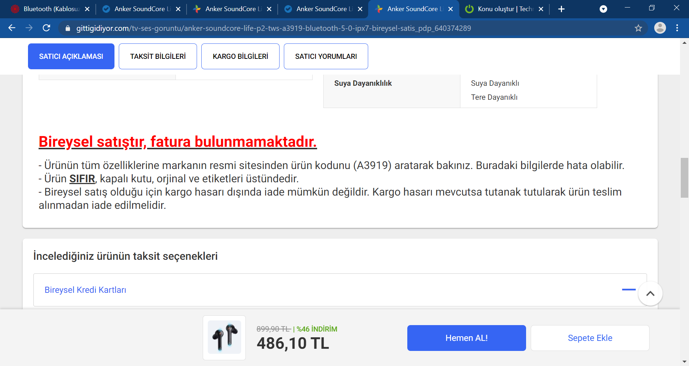
Task: Click the underlined SIFIR word
Action: click(x=82, y=179)
